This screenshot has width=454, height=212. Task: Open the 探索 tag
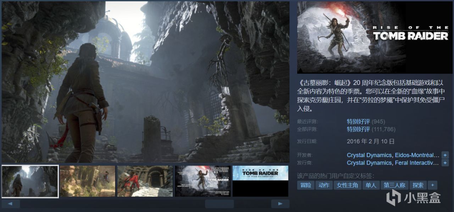418,185
